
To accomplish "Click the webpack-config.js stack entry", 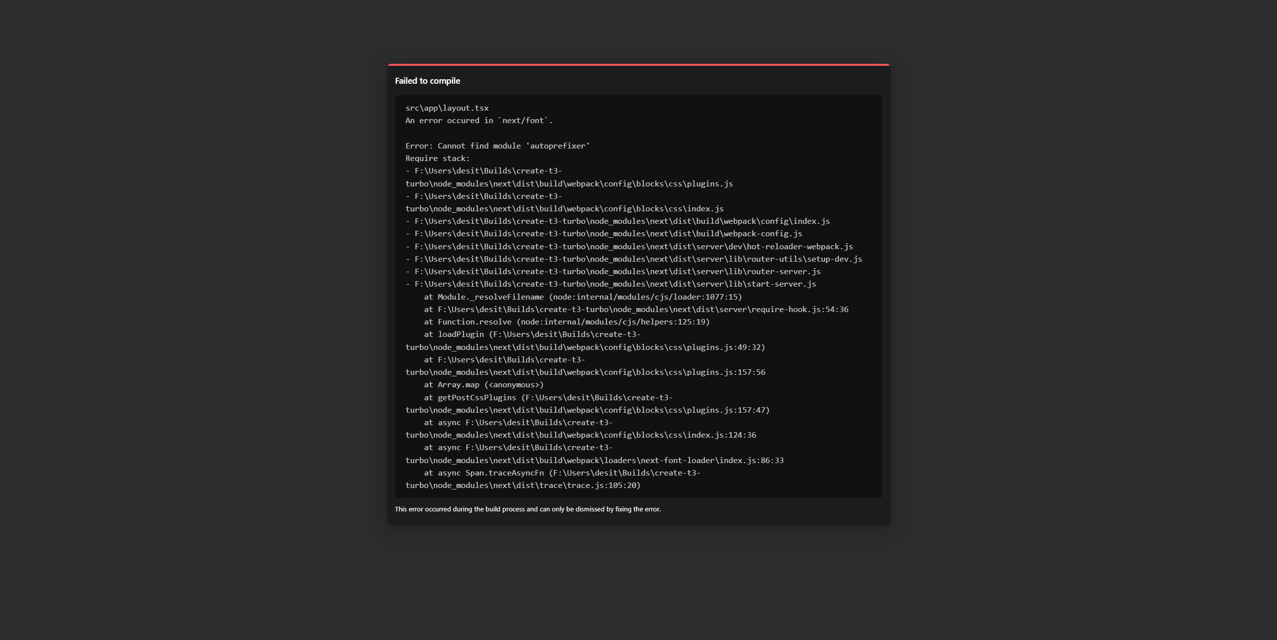I will [x=604, y=234].
